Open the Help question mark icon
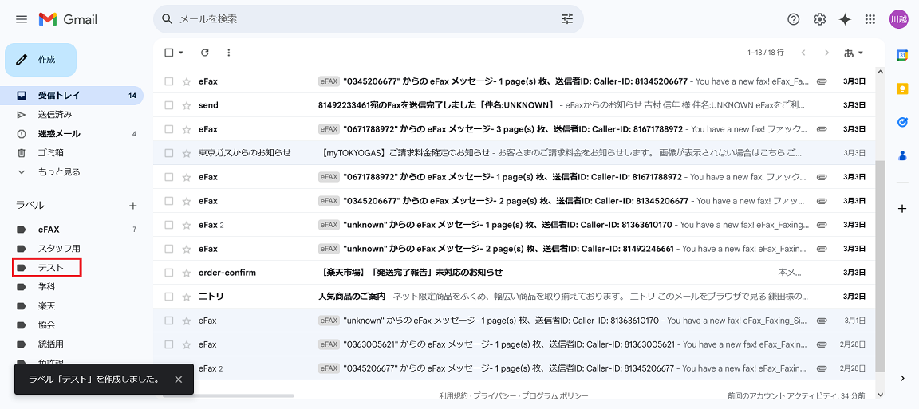This screenshot has width=919, height=409. pos(793,19)
